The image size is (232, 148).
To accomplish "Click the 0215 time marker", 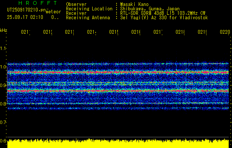I will click(x=114, y=32).
